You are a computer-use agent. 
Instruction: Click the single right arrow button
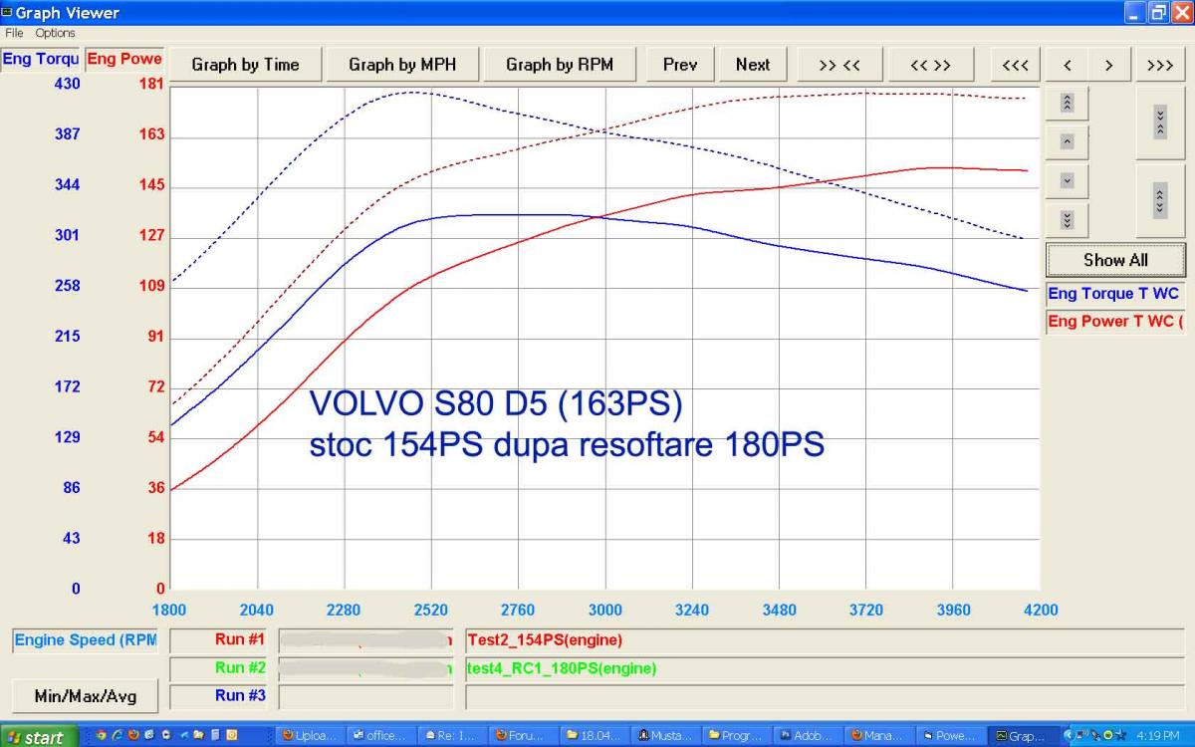pyautogui.click(x=1108, y=65)
